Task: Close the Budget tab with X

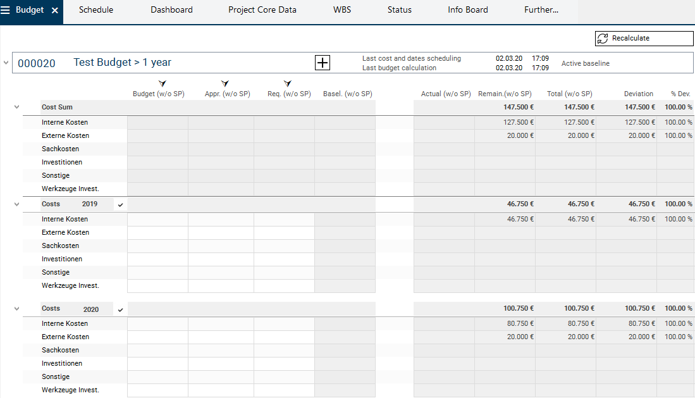Action: coord(55,11)
